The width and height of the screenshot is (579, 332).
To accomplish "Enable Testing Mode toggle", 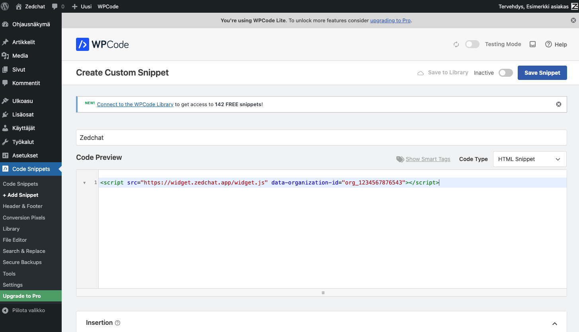I will [472, 45].
